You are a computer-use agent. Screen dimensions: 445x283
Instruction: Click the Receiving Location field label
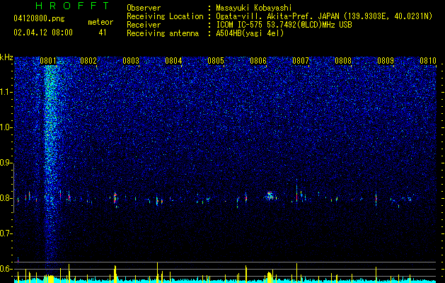tap(165, 16)
